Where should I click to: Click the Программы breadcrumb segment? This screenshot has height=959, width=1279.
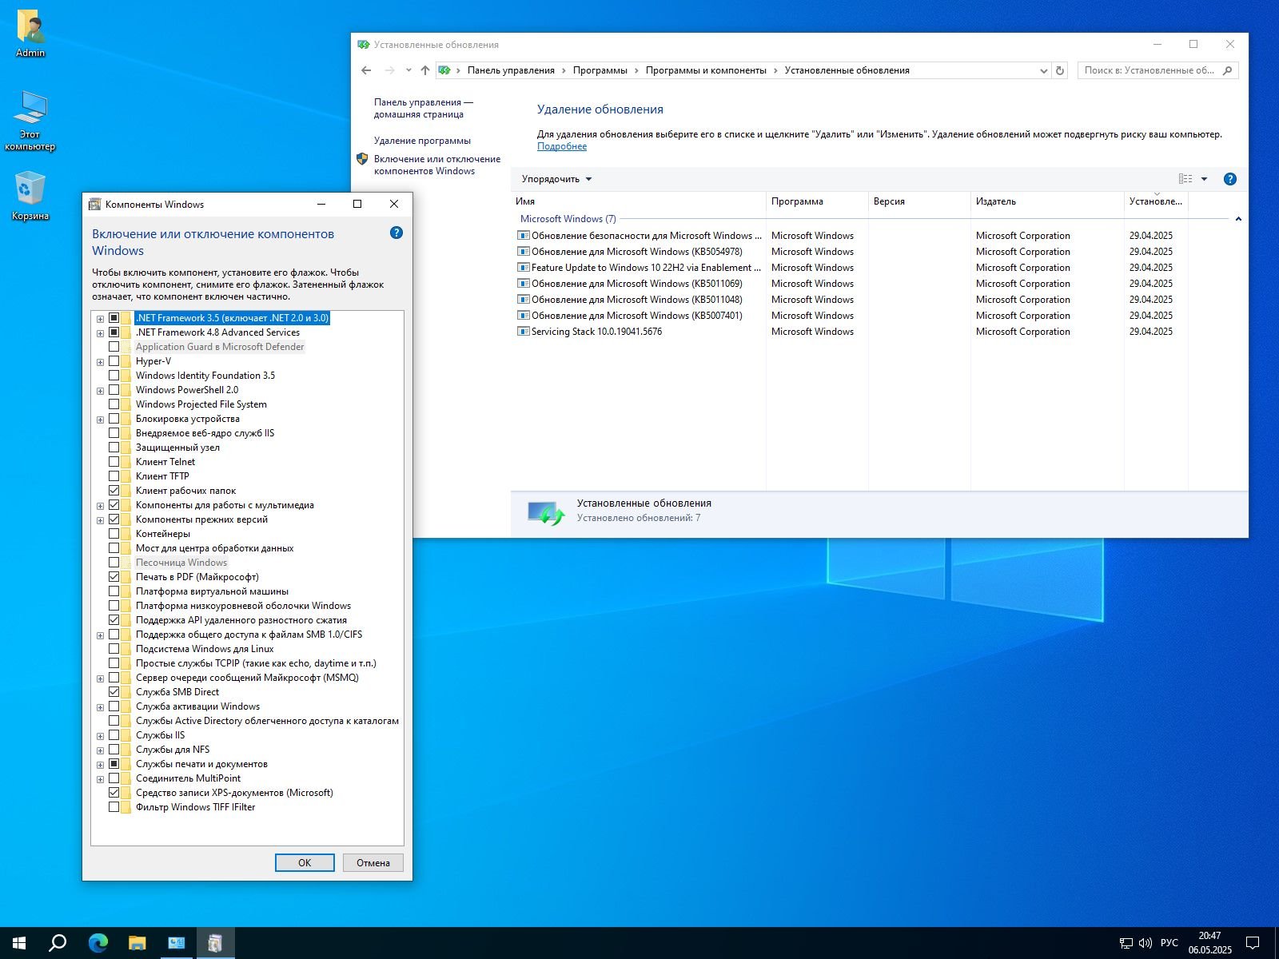pos(600,70)
